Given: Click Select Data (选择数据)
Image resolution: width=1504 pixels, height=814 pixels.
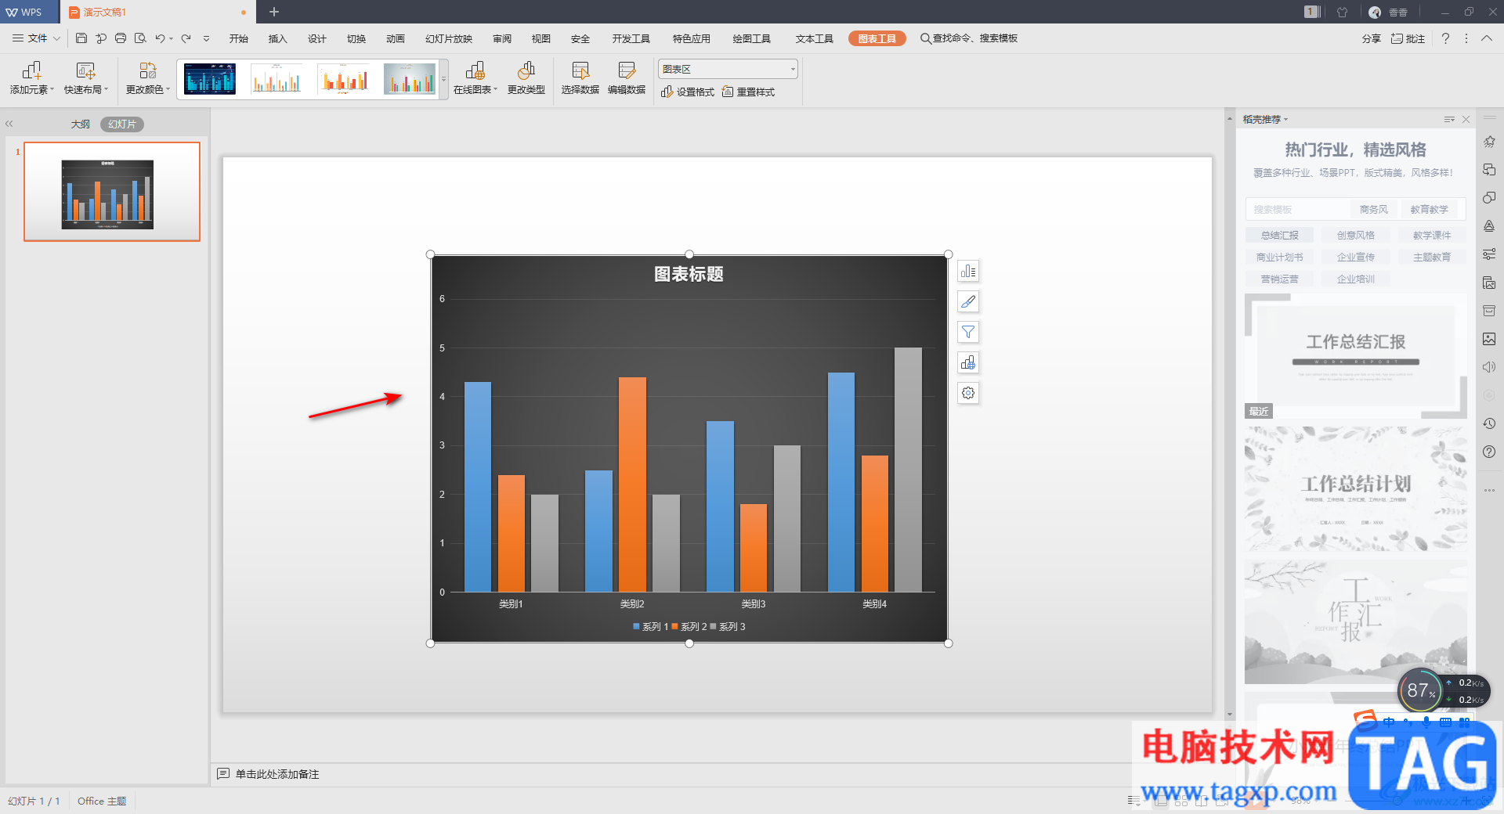Looking at the screenshot, I should tap(580, 78).
